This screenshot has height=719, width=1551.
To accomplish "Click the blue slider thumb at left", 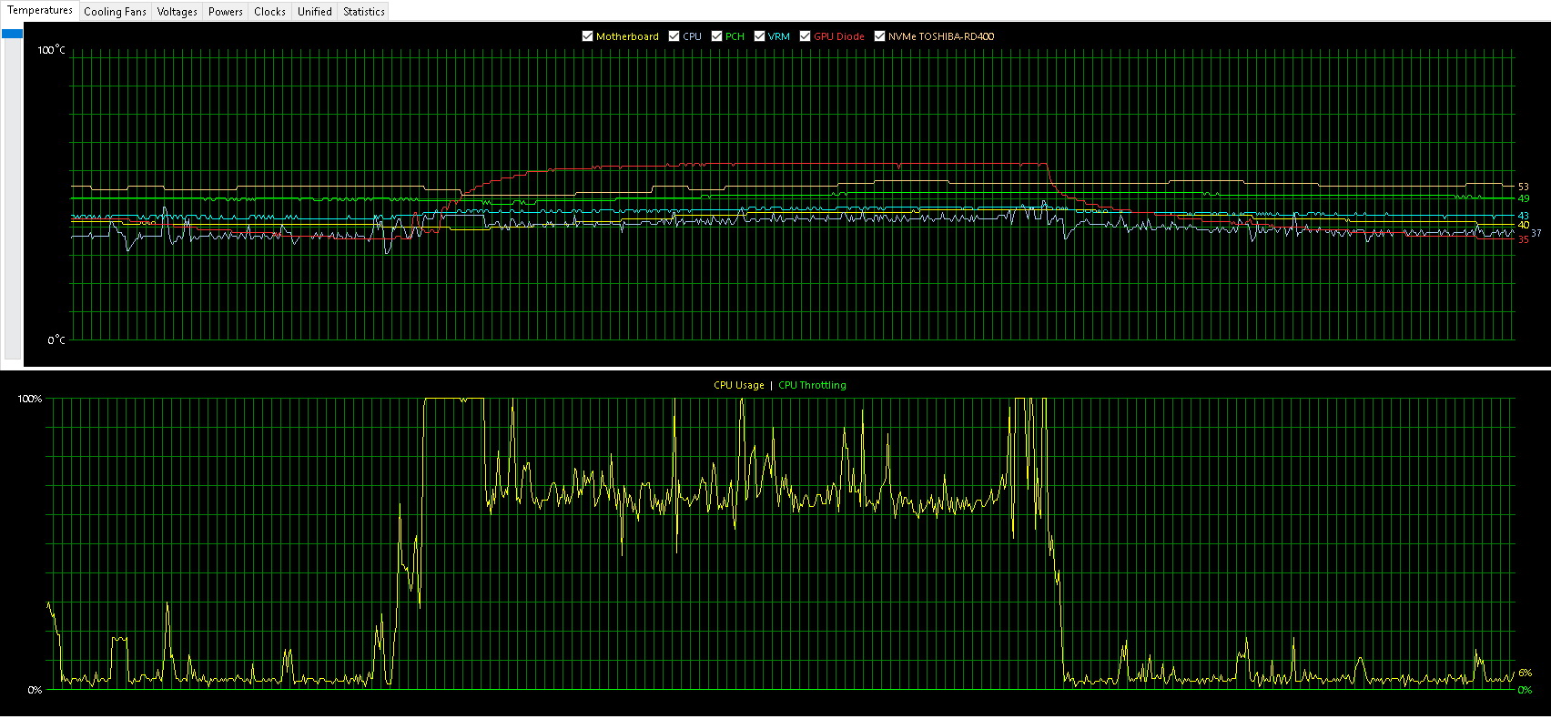I will (12, 34).
